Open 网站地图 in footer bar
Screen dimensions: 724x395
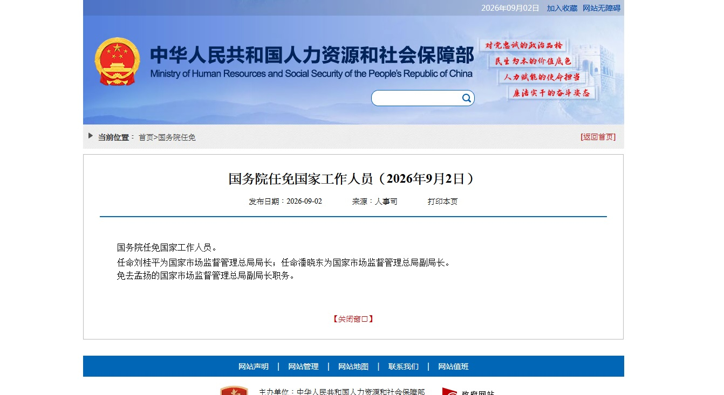(353, 366)
